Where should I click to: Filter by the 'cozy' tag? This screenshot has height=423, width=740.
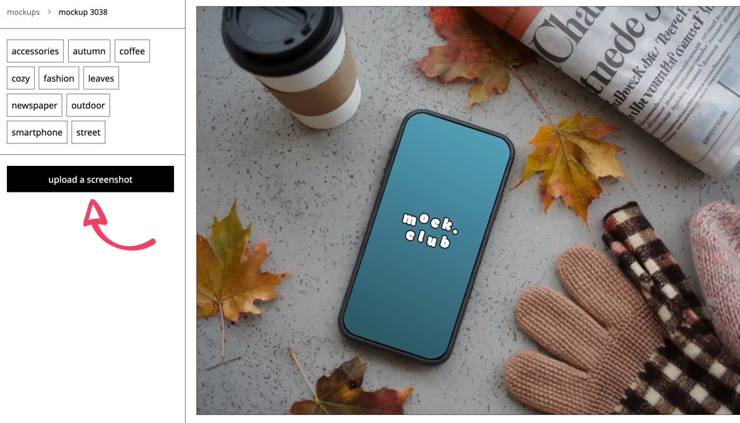point(21,78)
